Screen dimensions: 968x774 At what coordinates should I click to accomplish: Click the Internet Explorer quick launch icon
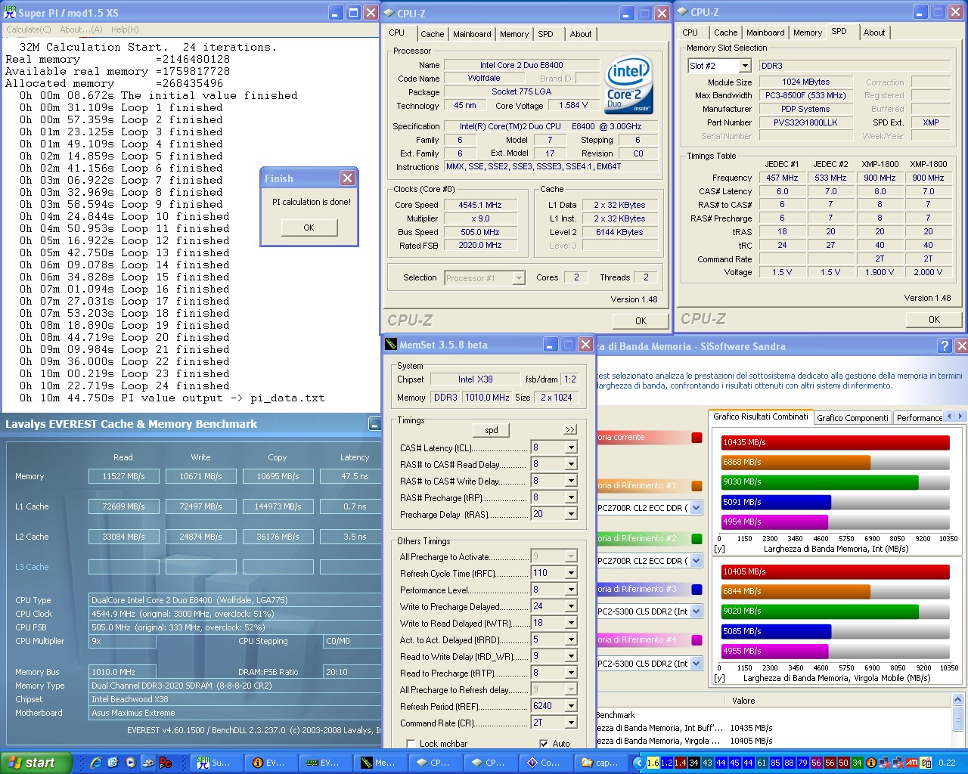coord(96,763)
